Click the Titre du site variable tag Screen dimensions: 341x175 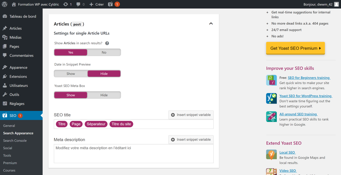tap(121, 124)
